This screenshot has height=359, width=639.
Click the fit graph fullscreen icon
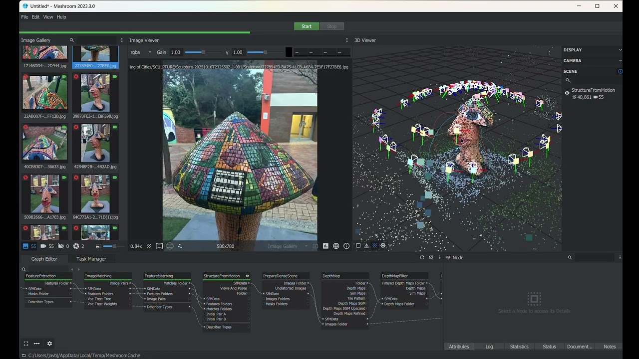pos(26,344)
